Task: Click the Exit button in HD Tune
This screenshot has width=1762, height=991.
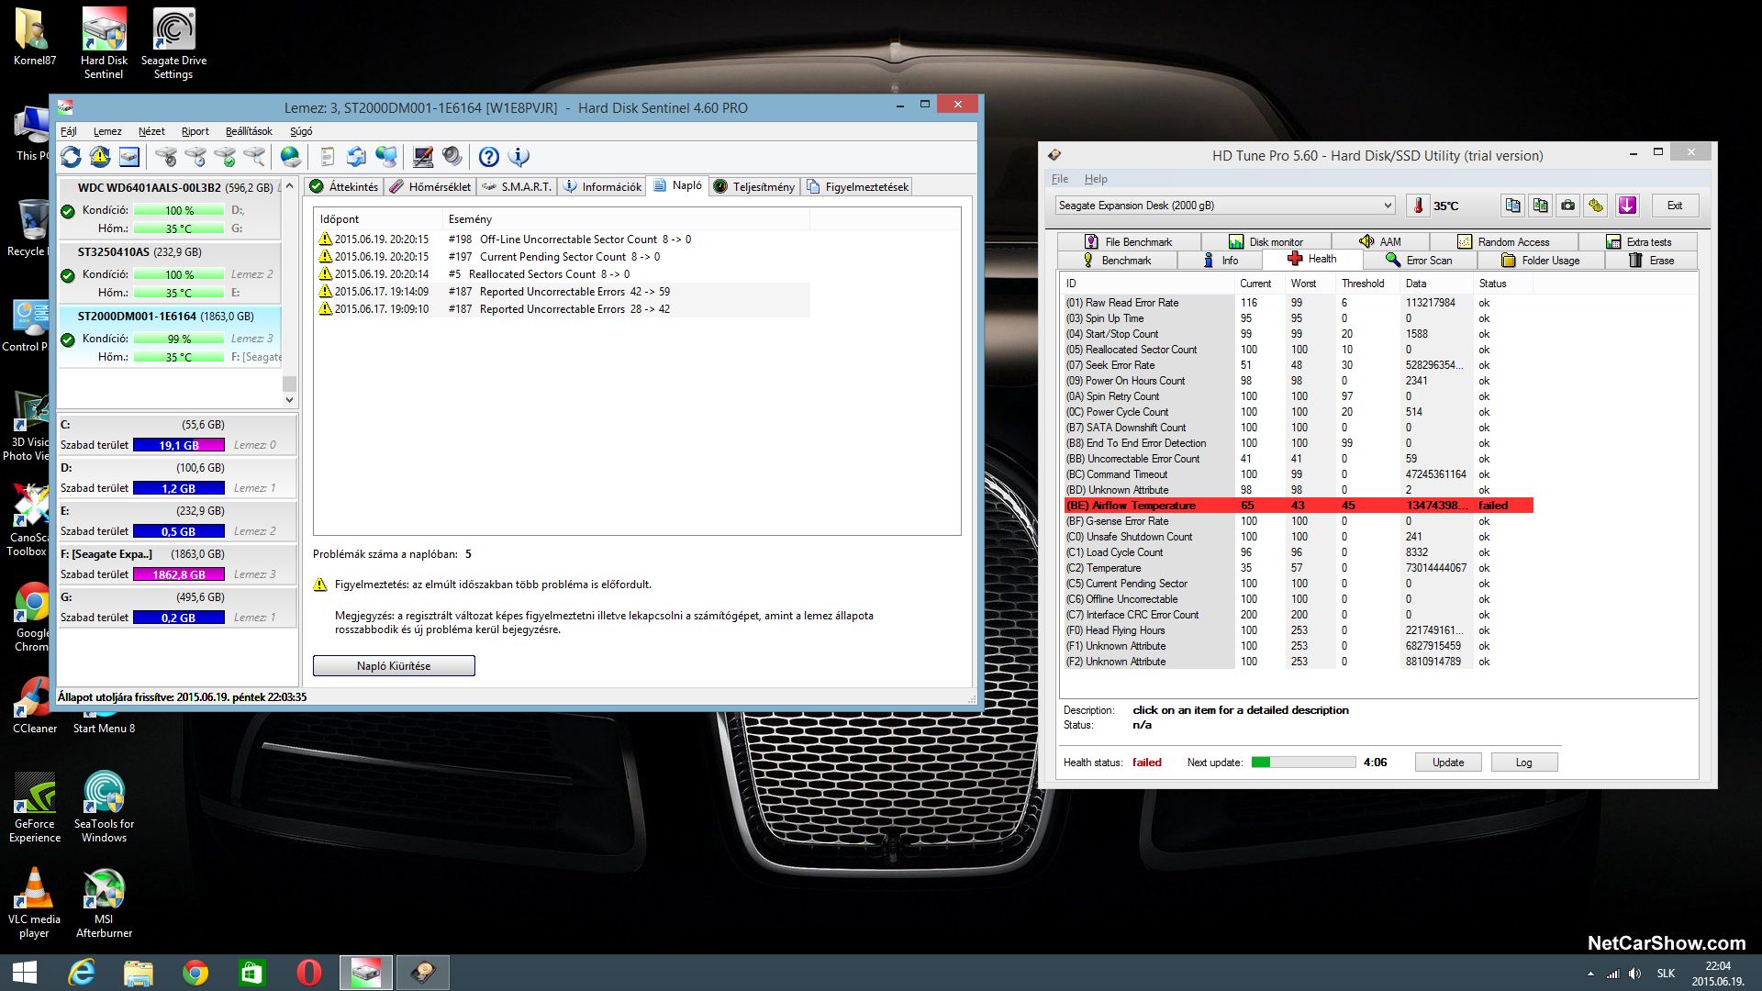Action: [1675, 206]
